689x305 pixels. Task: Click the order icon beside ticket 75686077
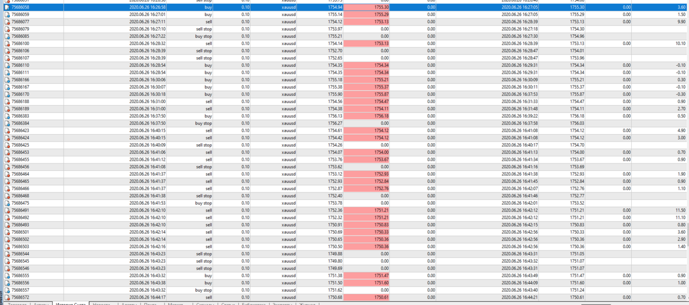7,22
